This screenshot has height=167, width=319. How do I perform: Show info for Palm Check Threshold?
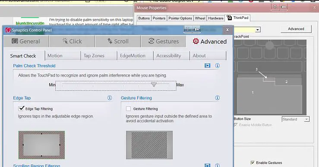click(218, 65)
